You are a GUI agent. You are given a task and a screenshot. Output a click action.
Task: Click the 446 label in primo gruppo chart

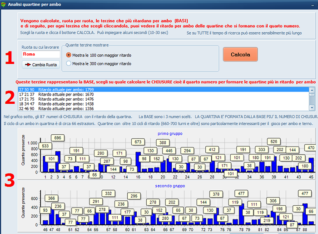point(169,151)
